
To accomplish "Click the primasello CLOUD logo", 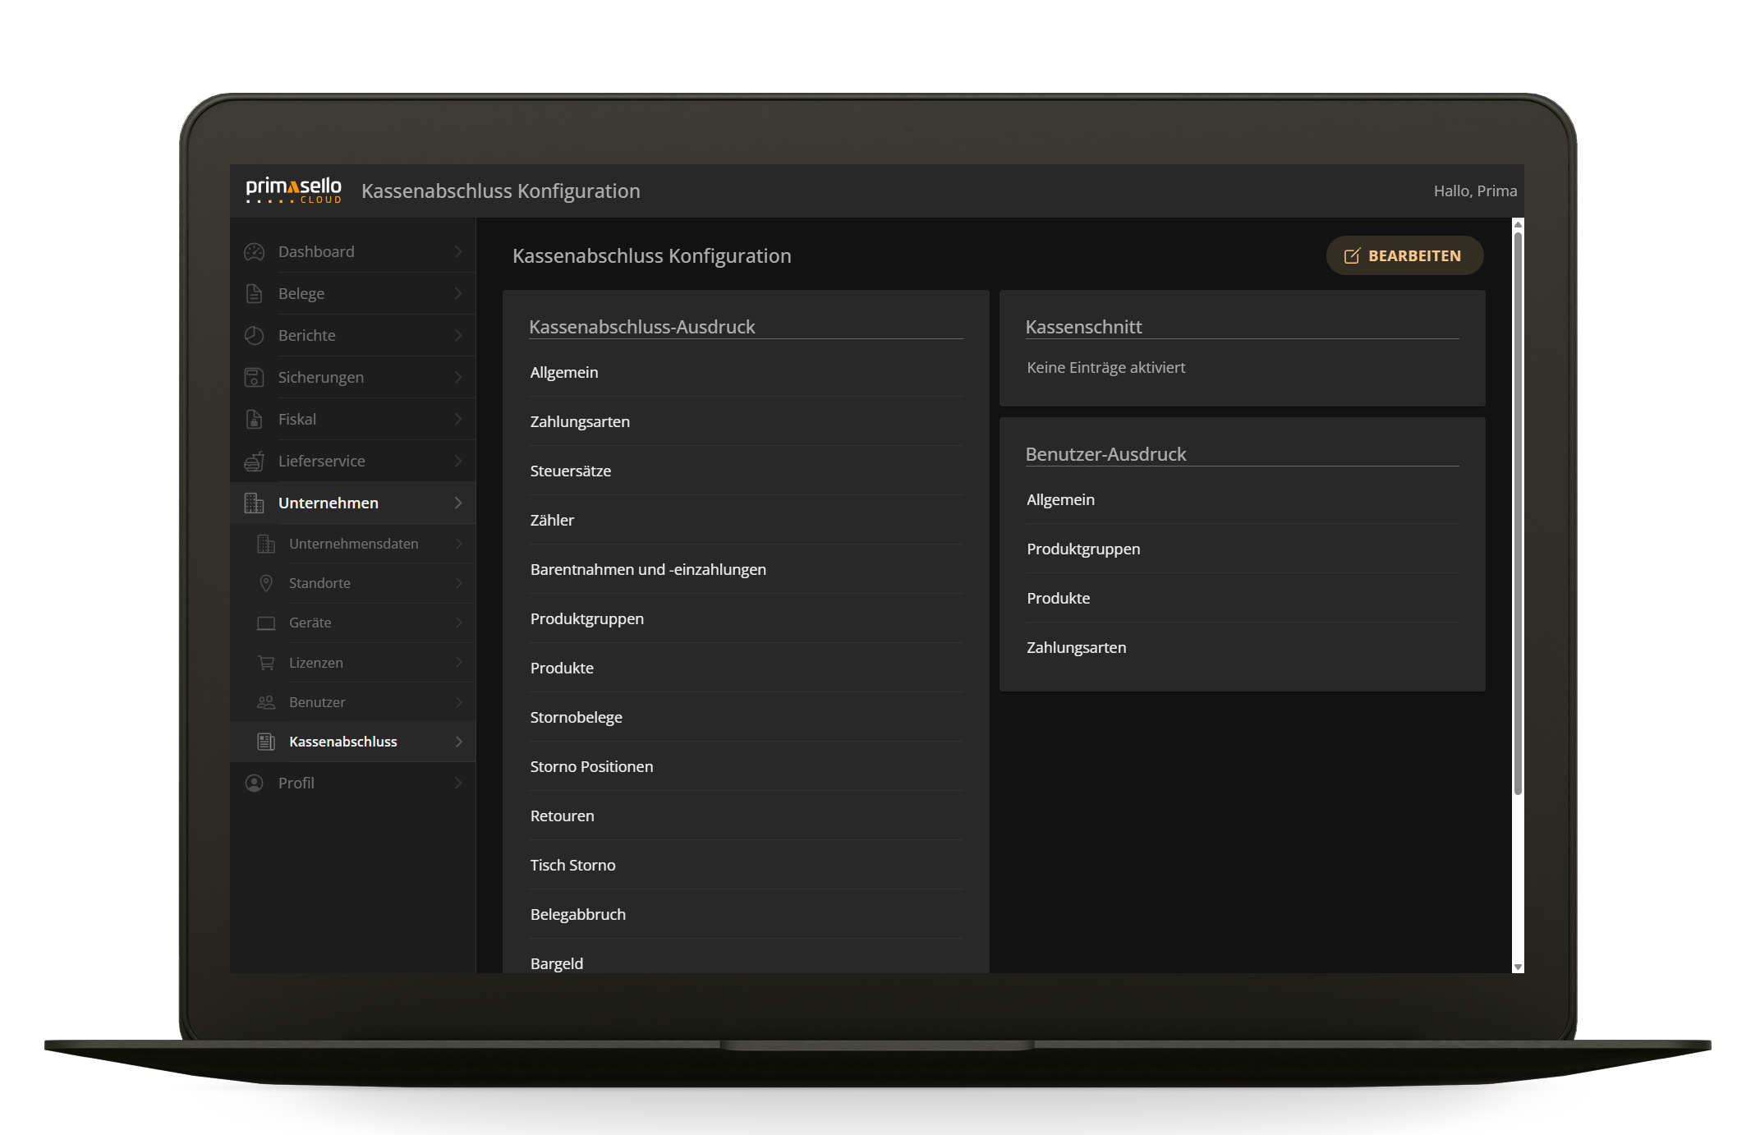I will pos(293,191).
